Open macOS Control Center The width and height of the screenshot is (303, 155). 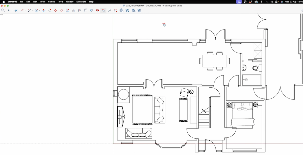[x=277, y=2]
